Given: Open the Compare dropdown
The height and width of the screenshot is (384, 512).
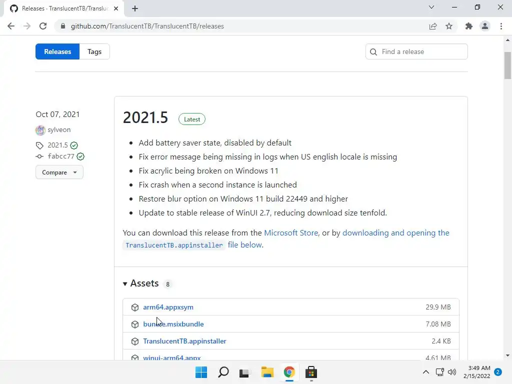Looking at the screenshot, I should (59, 172).
